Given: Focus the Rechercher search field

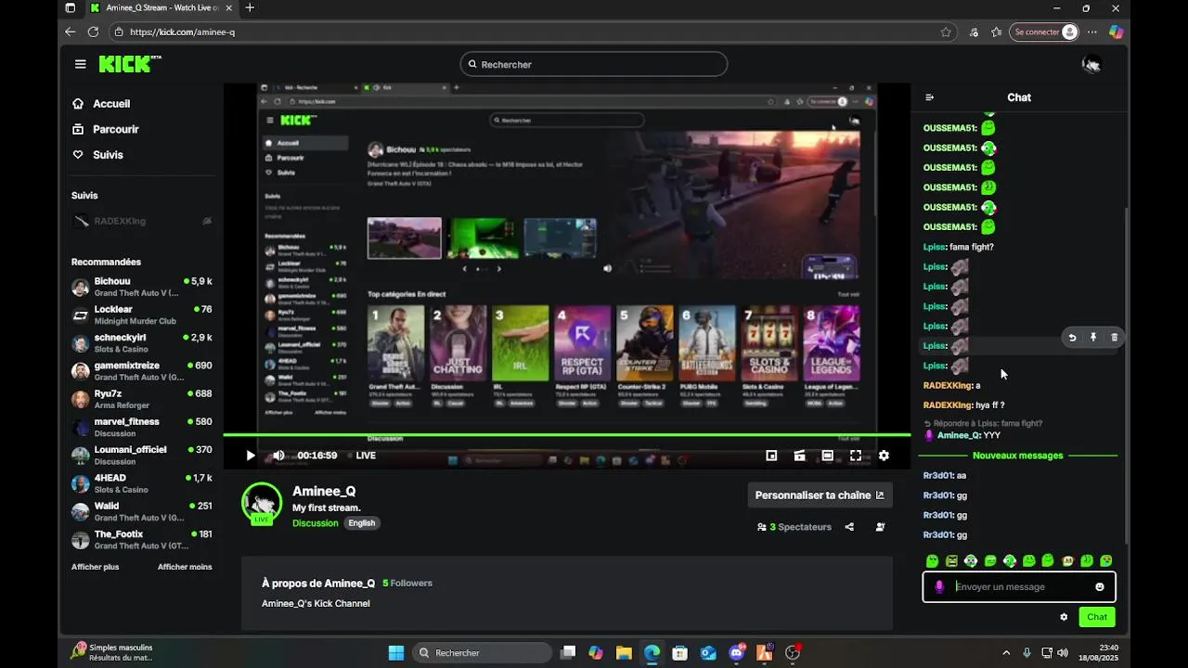Looking at the screenshot, I should click(x=594, y=64).
